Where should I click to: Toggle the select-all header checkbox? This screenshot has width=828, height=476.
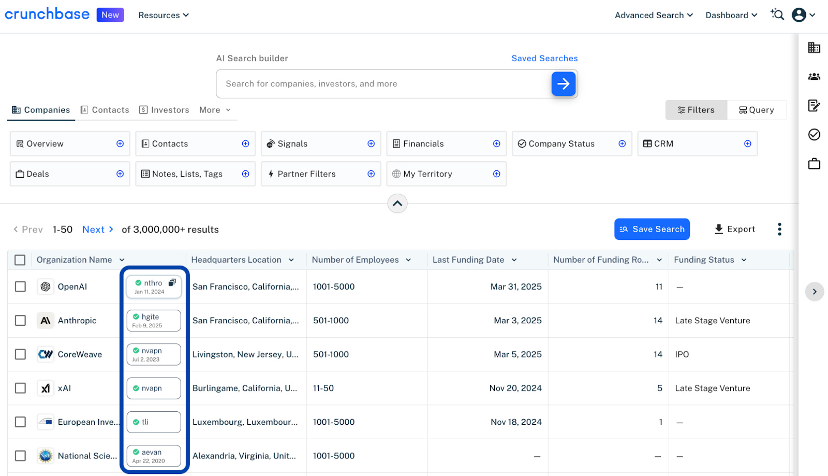pos(20,260)
